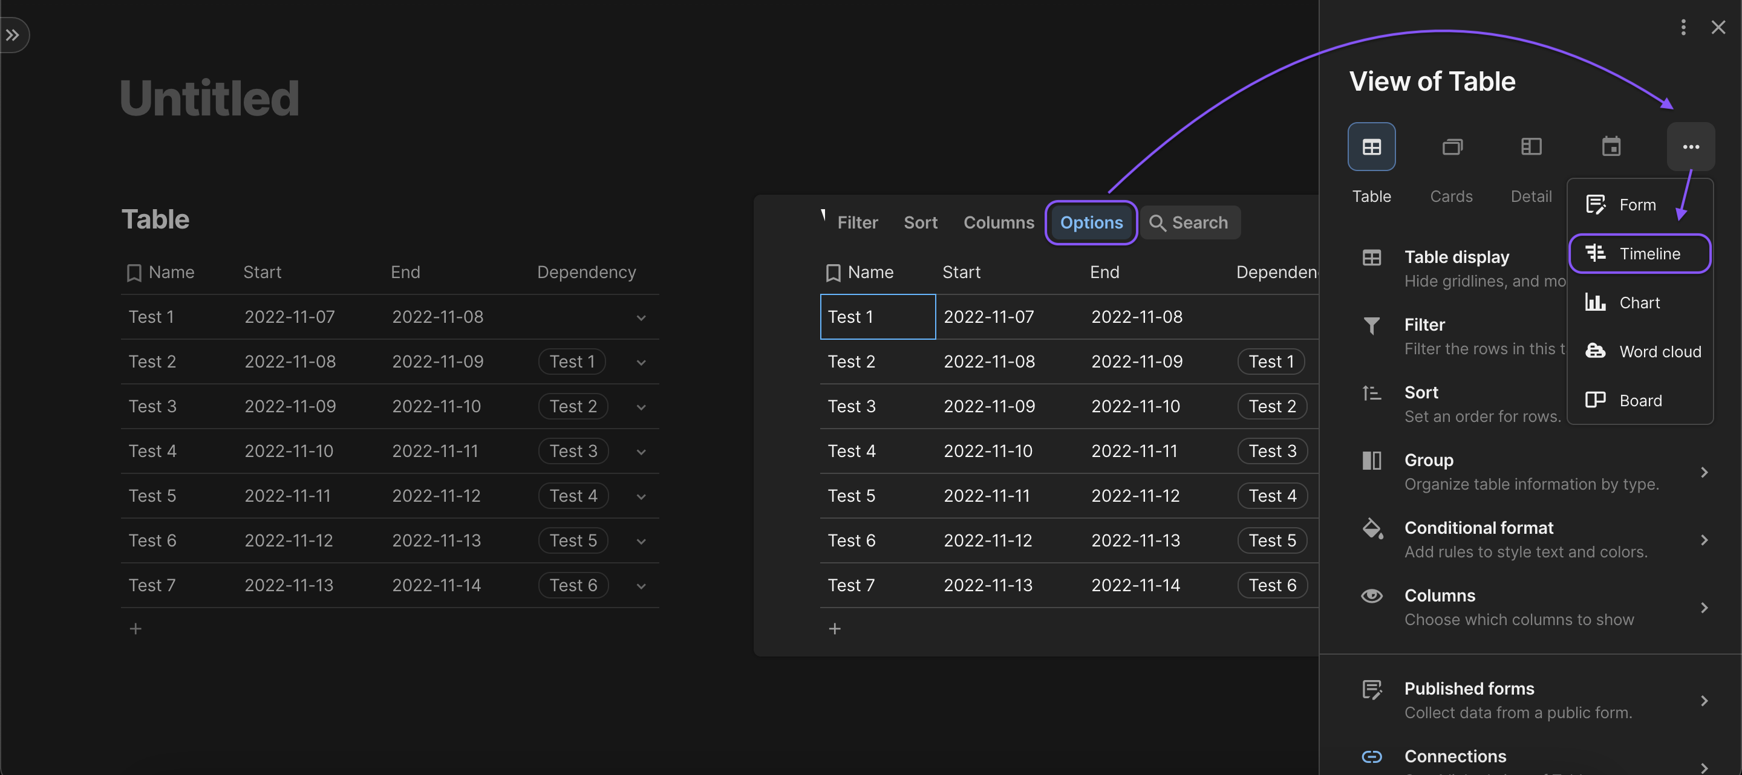Image resolution: width=1742 pixels, height=775 pixels.
Task: Choose the Detail view icon
Action: click(x=1531, y=147)
